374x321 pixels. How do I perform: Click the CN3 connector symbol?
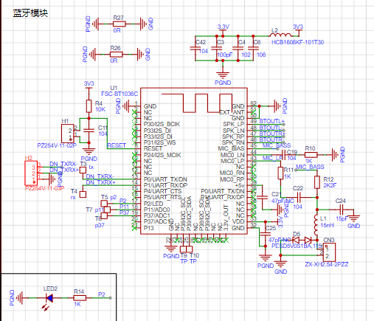point(329,252)
